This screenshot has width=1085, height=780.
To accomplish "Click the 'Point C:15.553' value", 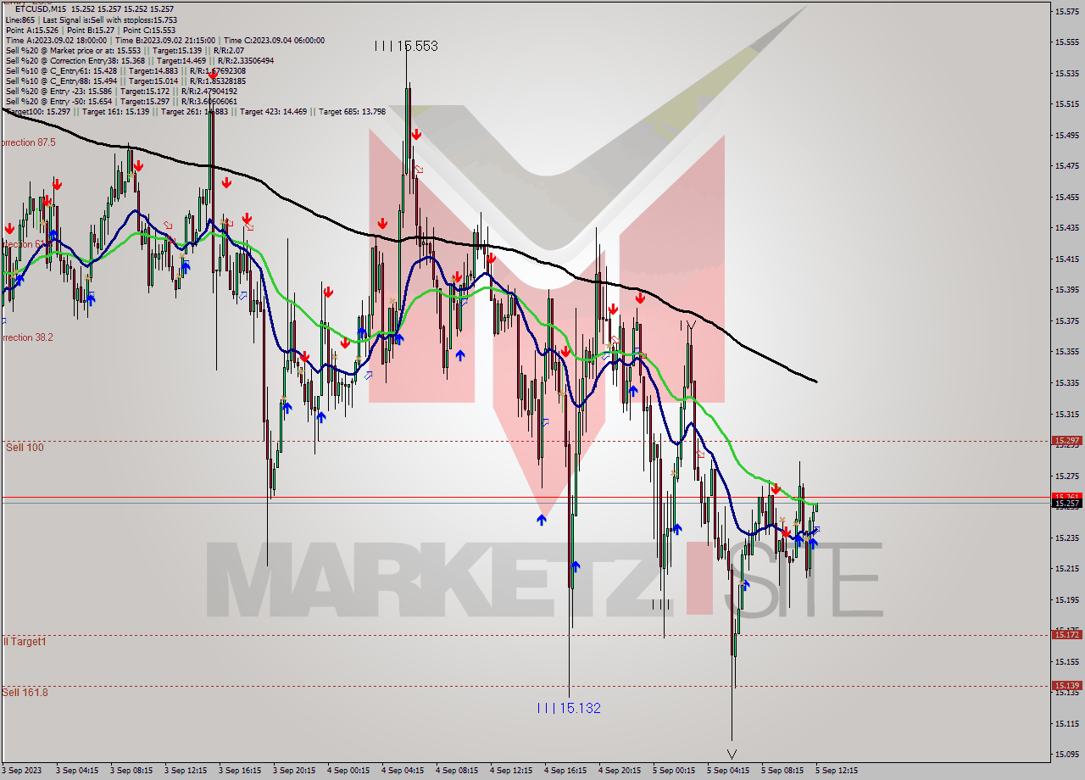I will pos(151,30).
